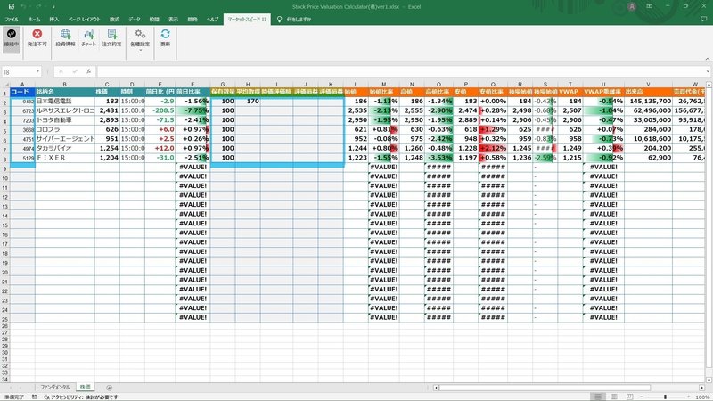
Task: Click the comments icon at top right
Action: [x=704, y=19]
